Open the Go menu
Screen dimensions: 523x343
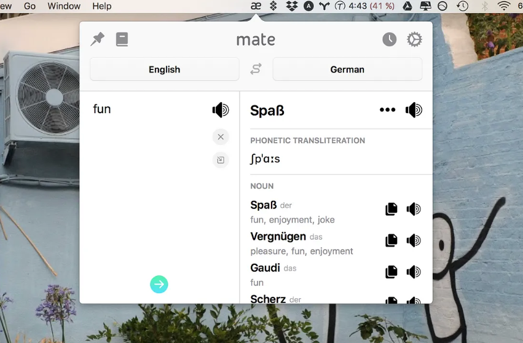pyautogui.click(x=29, y=6)
